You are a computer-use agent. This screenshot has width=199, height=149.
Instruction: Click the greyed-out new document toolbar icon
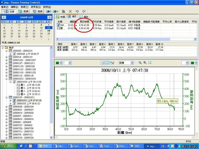pyautogui.click(x=63, y=11)
